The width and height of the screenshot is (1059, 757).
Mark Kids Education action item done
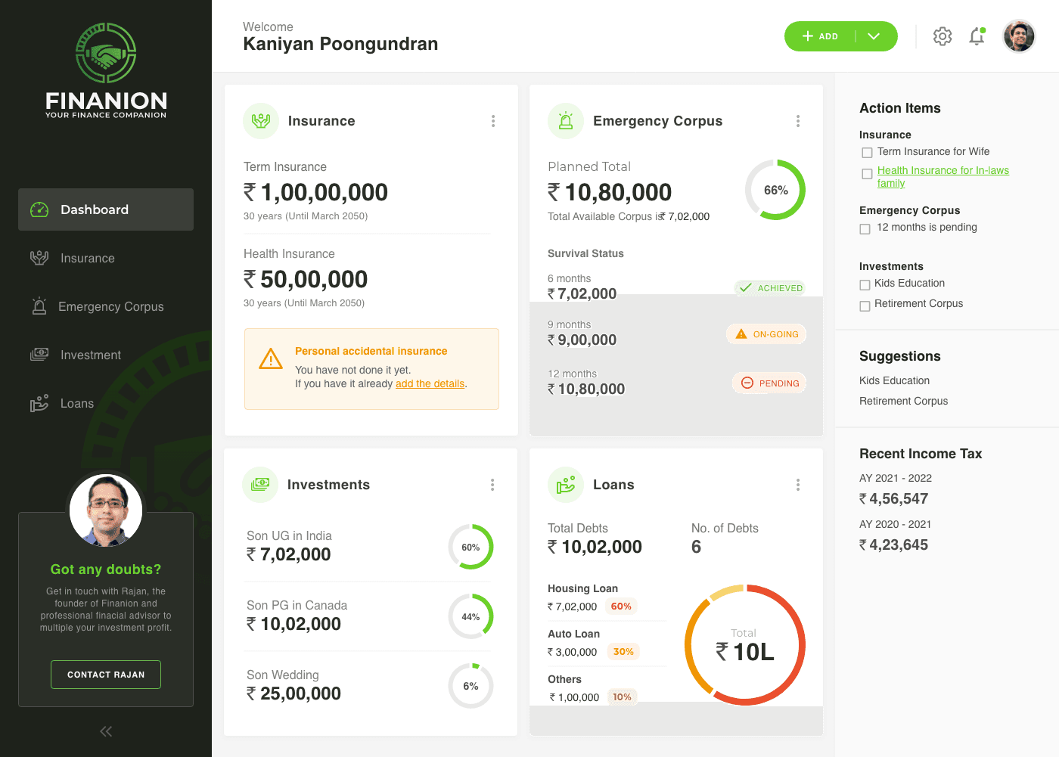865,285
